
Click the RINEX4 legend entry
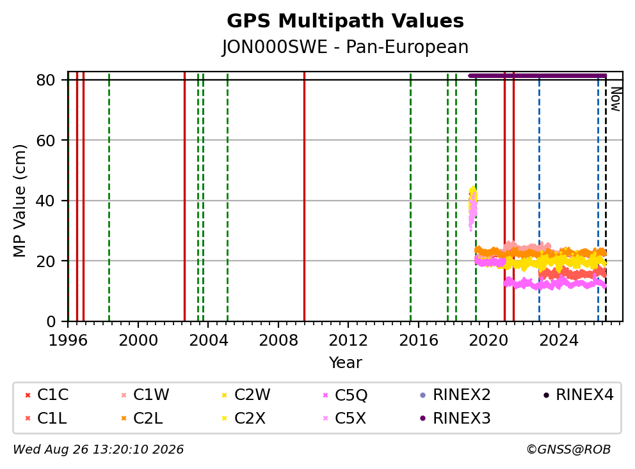coord(579,395)
